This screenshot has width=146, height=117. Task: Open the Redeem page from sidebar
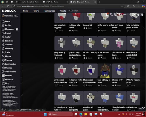7,75
